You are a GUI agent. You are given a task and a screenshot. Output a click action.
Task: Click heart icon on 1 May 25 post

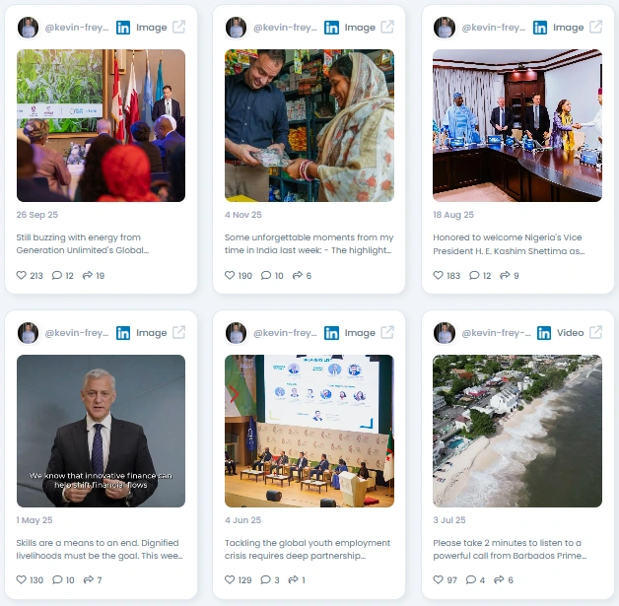coord(22,579)
